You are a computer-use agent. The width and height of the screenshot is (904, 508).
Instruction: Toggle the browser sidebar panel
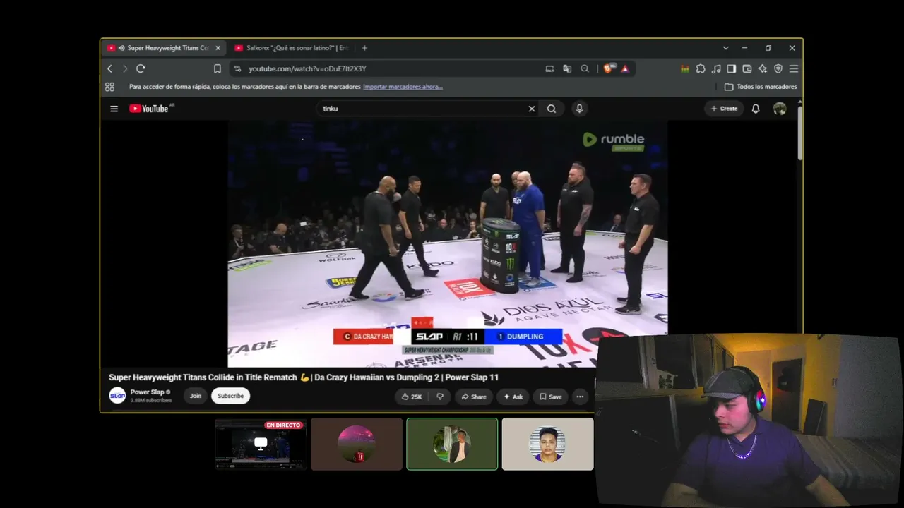pyautogui.click(x=732, y=68)
